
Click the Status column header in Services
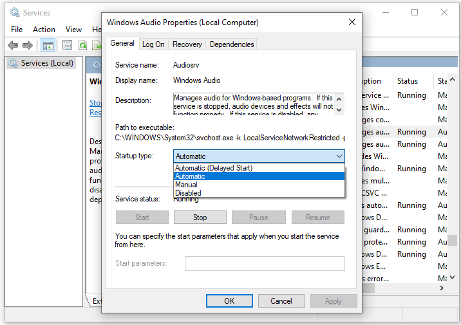click(x=413, y=81)
